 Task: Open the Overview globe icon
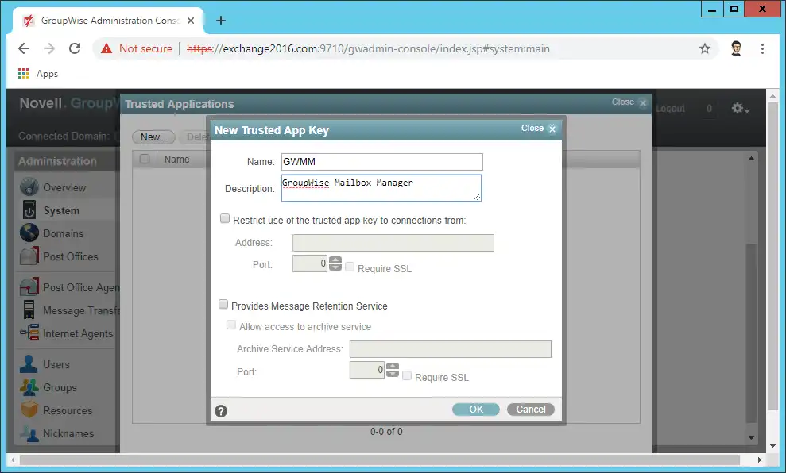(29, 187)
